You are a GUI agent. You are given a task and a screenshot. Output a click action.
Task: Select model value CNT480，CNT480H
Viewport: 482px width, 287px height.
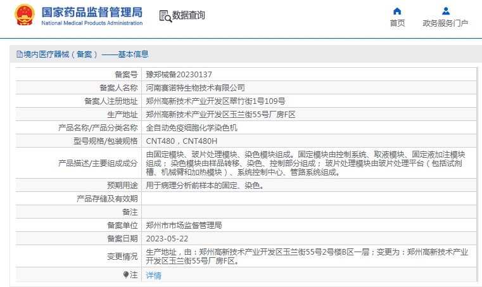[181, 141]
